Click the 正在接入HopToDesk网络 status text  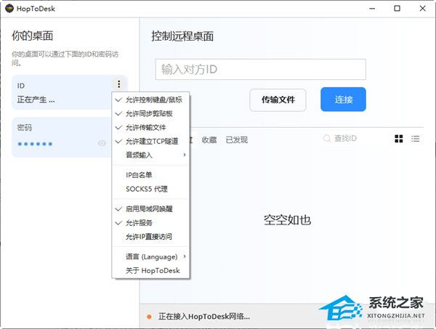click(204, 316)
